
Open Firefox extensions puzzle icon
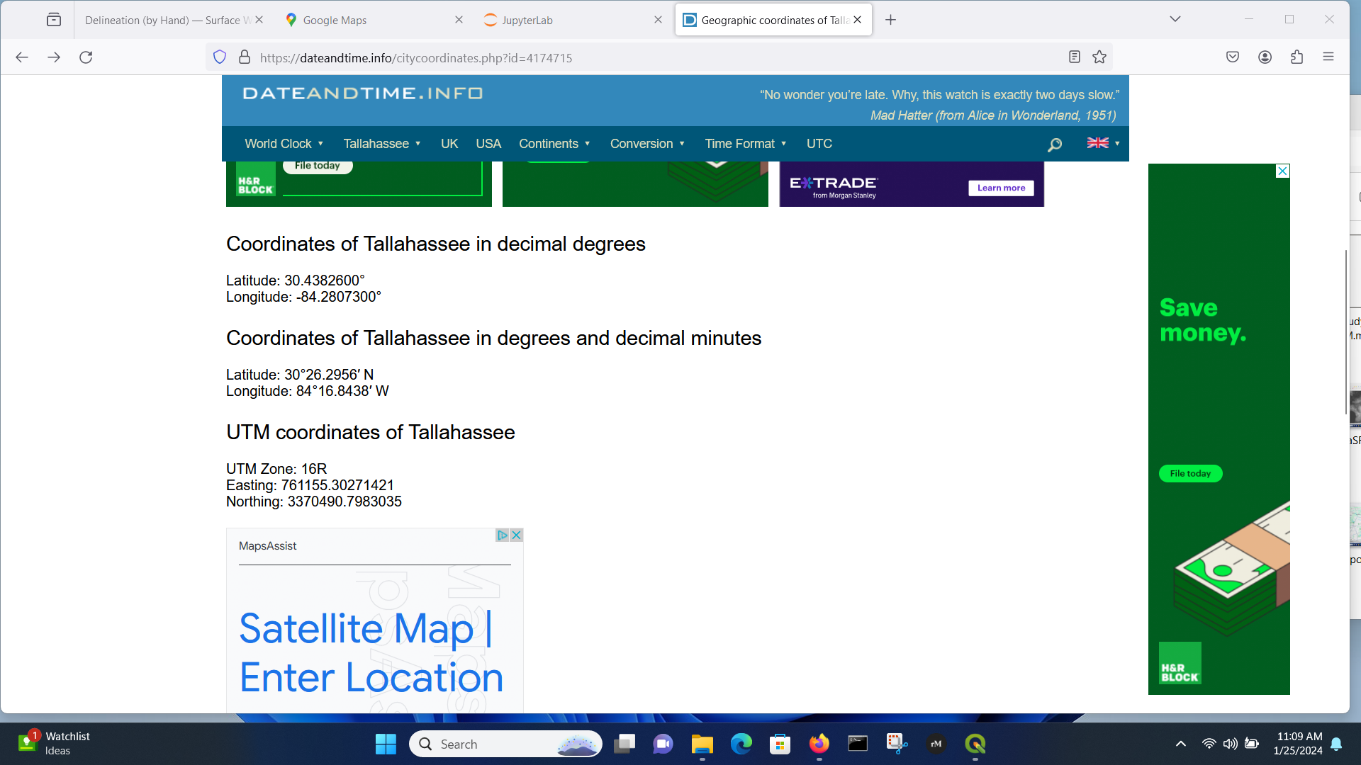click(x=1297, y=57)
